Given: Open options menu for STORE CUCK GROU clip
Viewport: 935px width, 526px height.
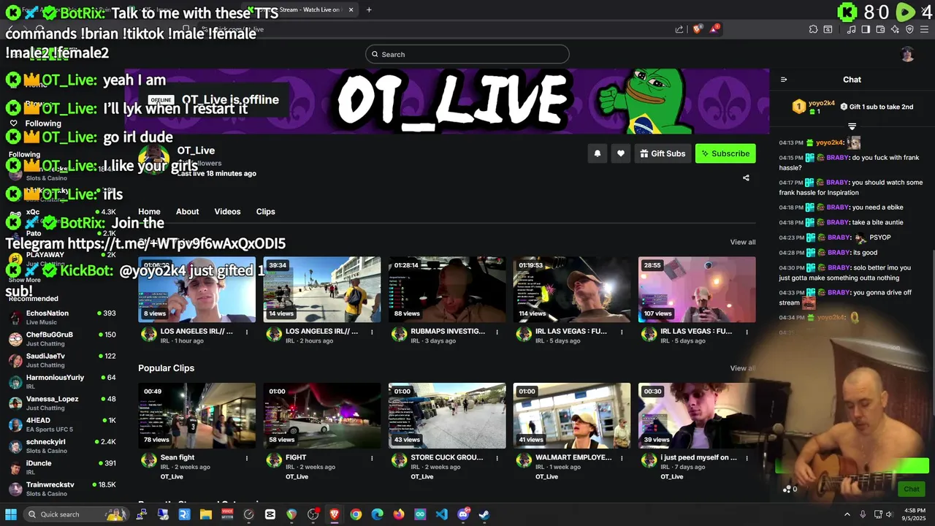Looking at the screenshot, I should 497,458.
